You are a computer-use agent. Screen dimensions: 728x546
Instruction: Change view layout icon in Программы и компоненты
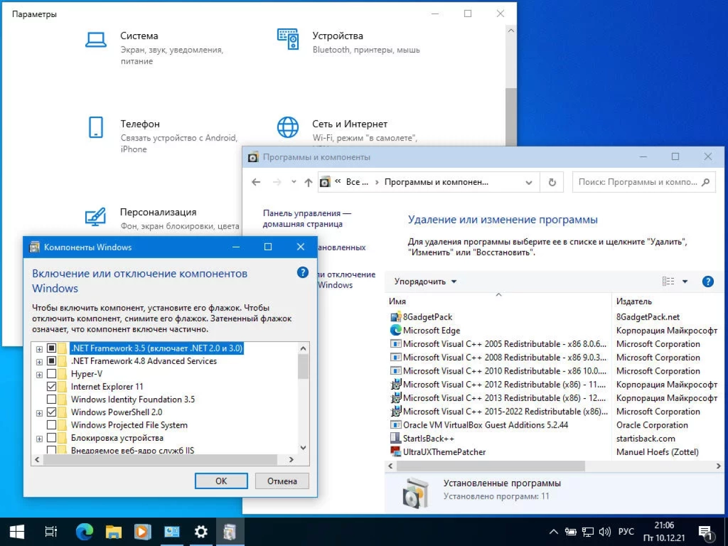668,282
